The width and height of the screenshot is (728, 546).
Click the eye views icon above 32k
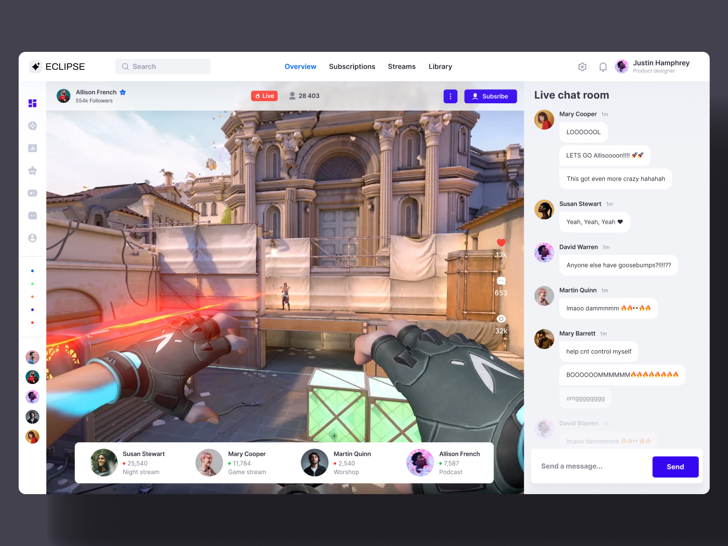[501, 319]
